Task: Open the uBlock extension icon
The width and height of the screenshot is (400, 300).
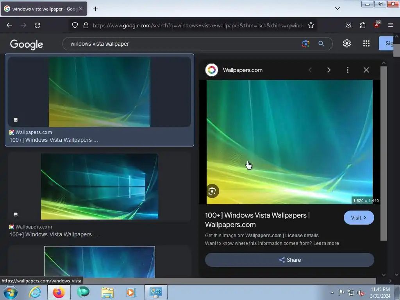Action: tap(377, 25)
